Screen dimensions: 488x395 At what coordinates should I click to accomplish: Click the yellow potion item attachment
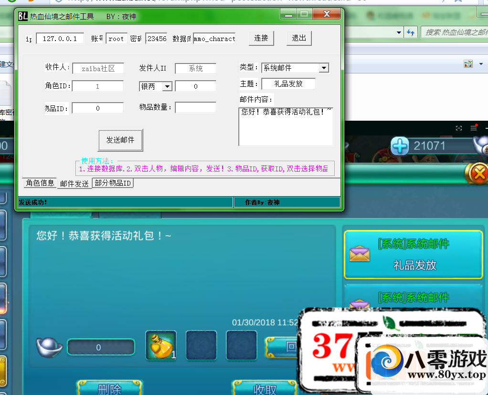point(161,345)
